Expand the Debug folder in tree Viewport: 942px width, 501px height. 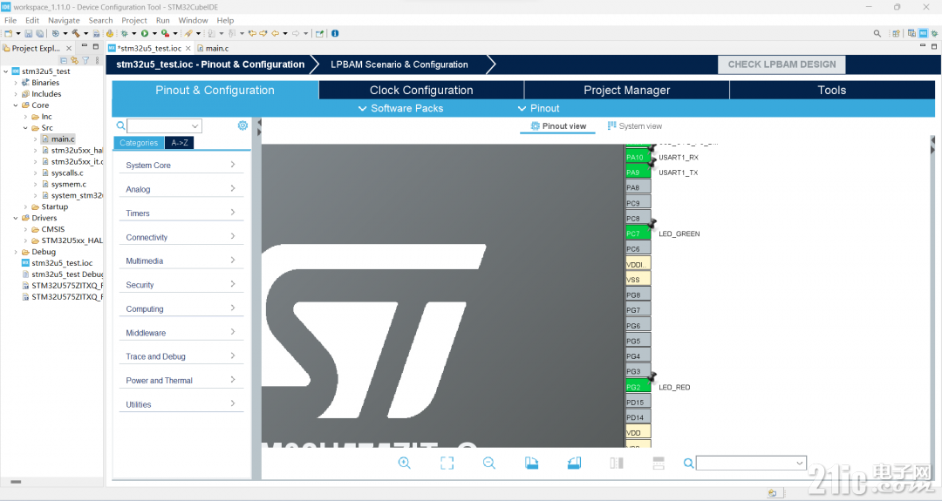click(x=16, y=252)
